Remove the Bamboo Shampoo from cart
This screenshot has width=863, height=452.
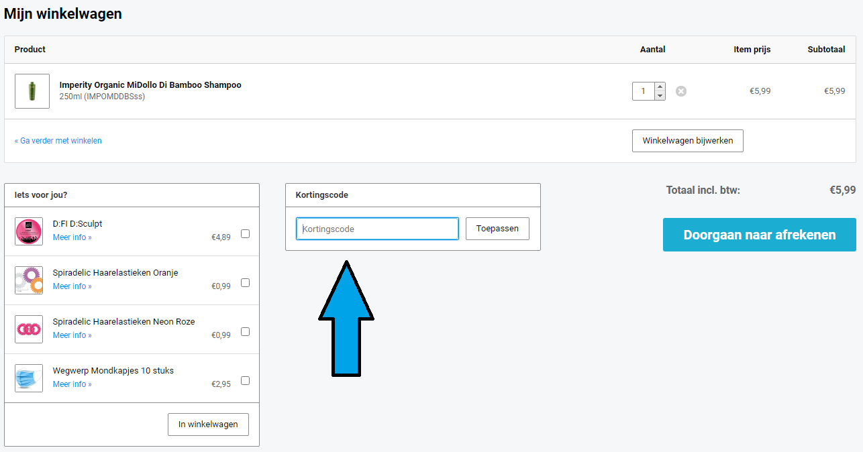(681, 91)
